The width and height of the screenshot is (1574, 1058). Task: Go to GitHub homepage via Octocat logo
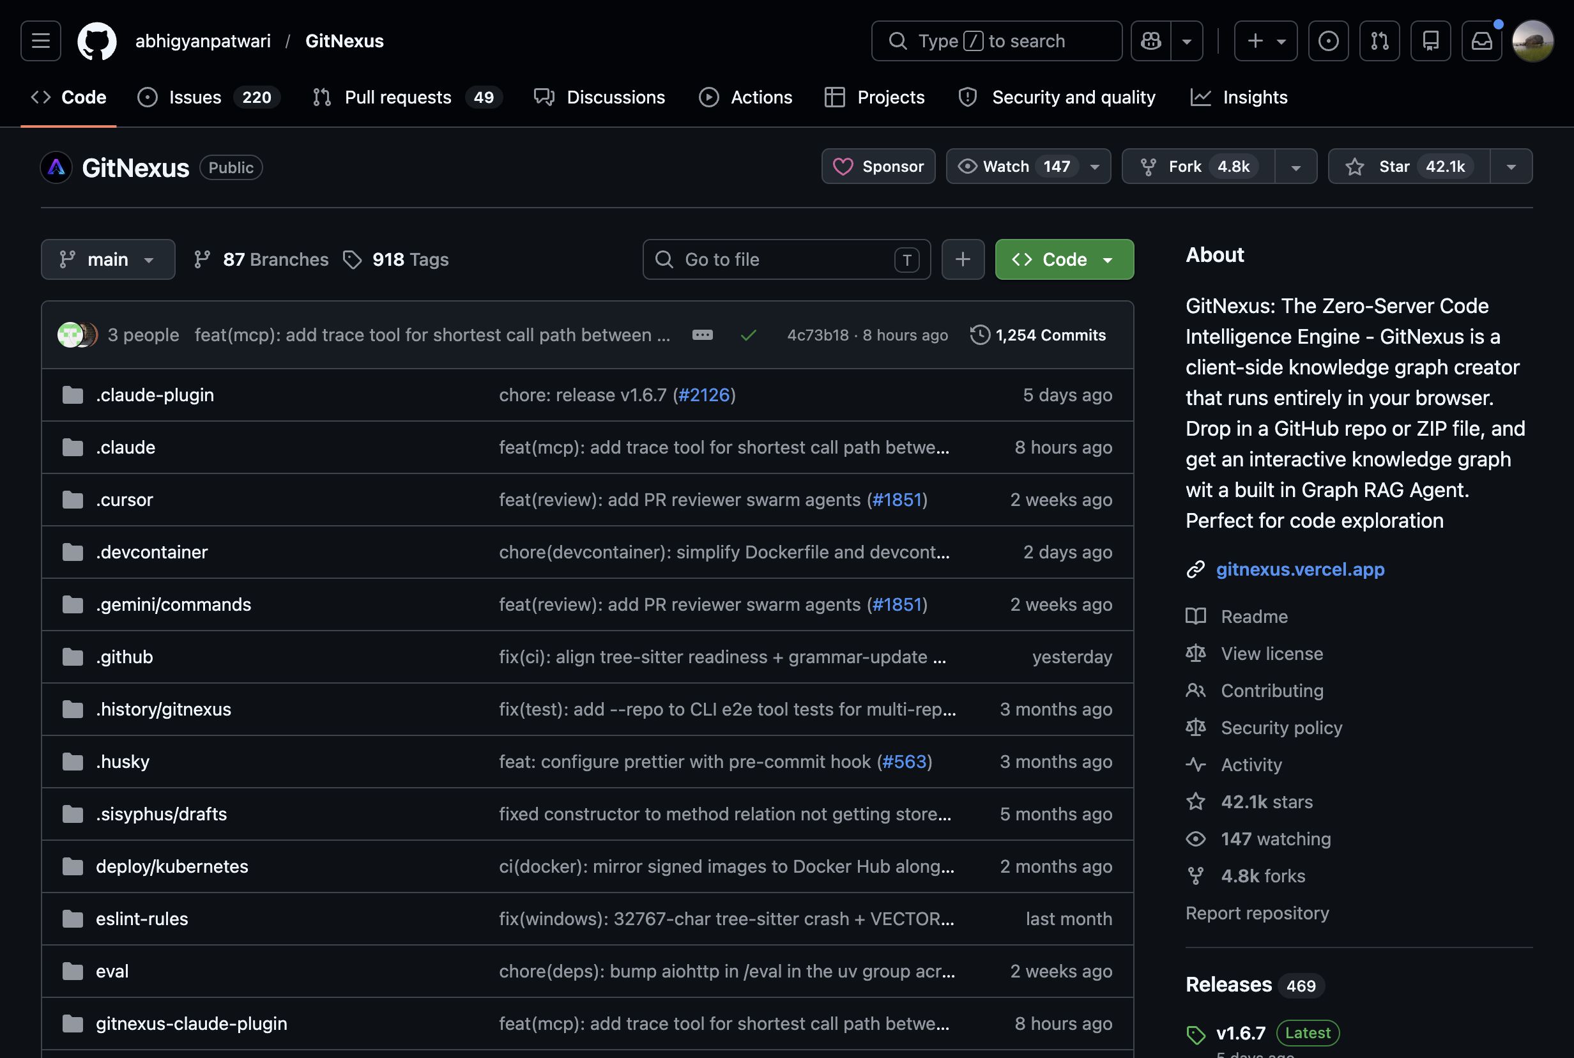(96, 41)
